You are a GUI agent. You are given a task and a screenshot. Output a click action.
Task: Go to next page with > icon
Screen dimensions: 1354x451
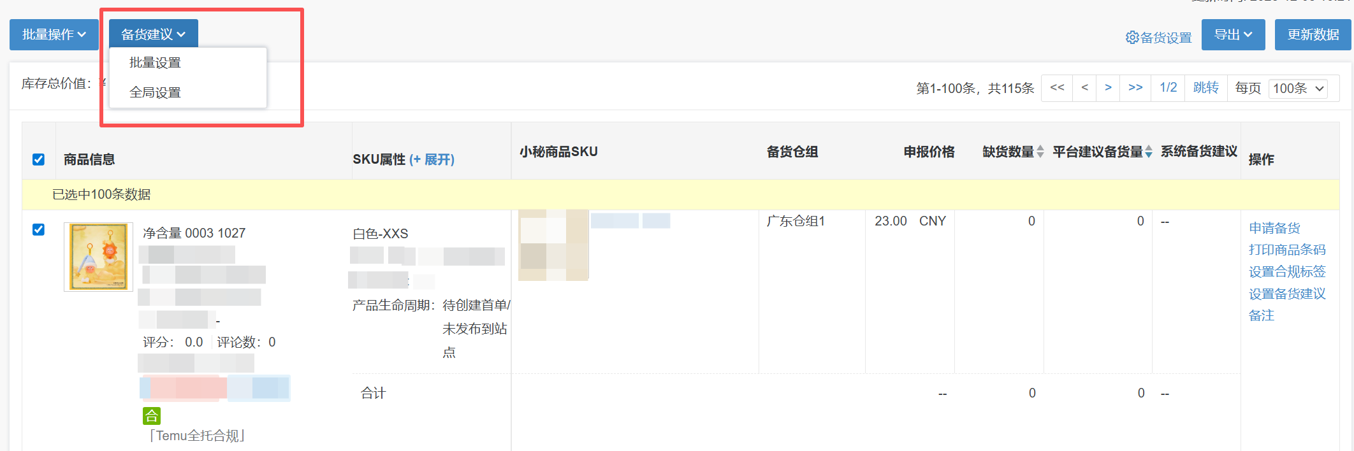[x=1109, y=88]
